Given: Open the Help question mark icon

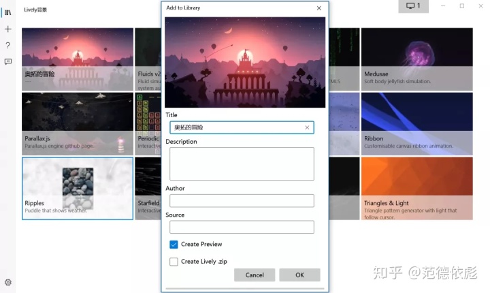Looking at the screenshot, I should pyautogui.click(x=8, y=46).
